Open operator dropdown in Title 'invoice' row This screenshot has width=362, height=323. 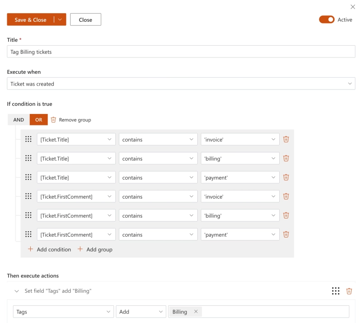(158, 139)
